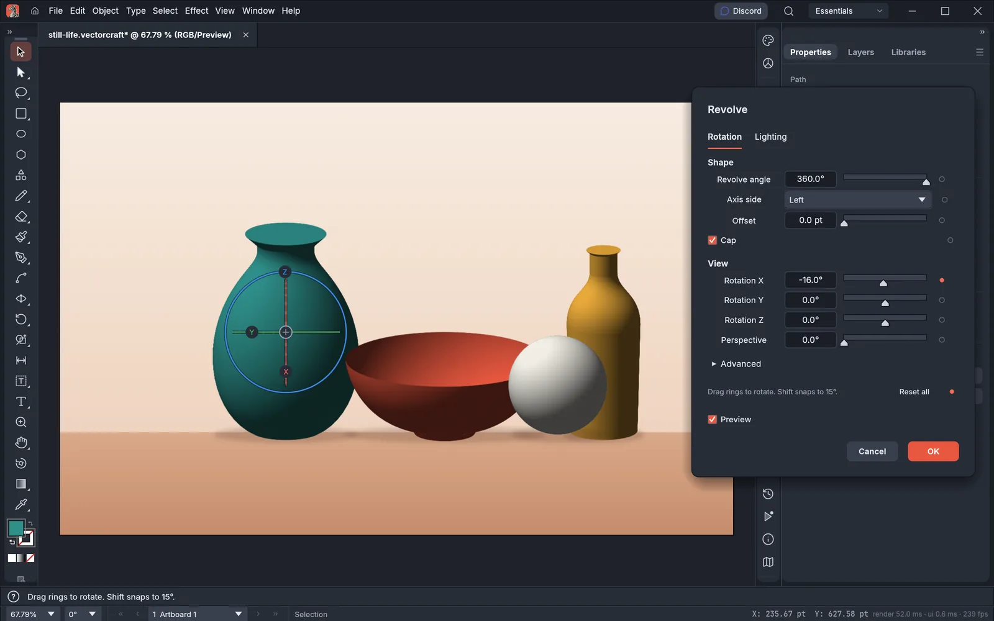The width and height of the screenshot is (994, 621).
Task: Click the Rotation Y slider handle
Action: 885,303
